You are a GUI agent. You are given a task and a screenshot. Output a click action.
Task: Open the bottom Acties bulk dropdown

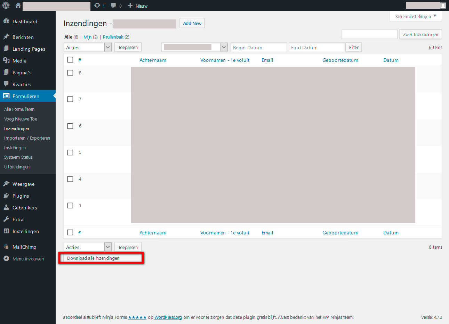click(x=88, y=247)
